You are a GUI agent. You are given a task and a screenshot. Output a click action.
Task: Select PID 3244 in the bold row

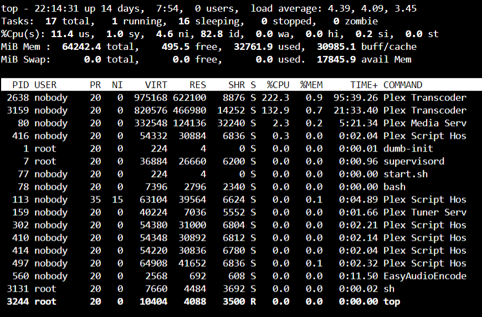pyautogui.click(x=18, y=302)
